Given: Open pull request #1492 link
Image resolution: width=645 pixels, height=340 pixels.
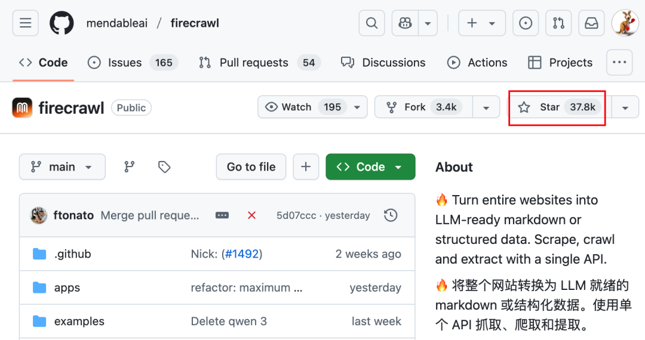Looking at the screenshot, I should [x=242, y=254].
